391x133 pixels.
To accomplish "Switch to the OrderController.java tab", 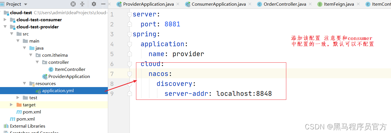I will (x=280, y=4).
